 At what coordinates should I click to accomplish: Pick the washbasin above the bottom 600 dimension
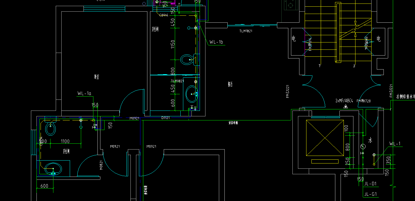[x=53, y=168]
